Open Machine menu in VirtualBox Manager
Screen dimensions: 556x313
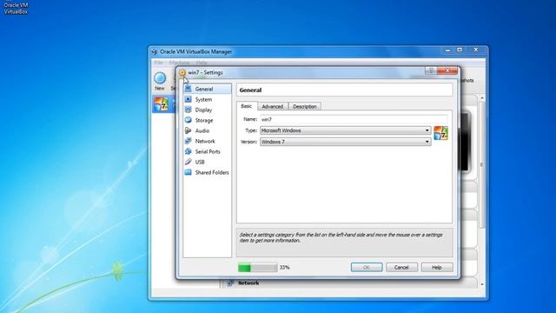[x=179, y=63]
